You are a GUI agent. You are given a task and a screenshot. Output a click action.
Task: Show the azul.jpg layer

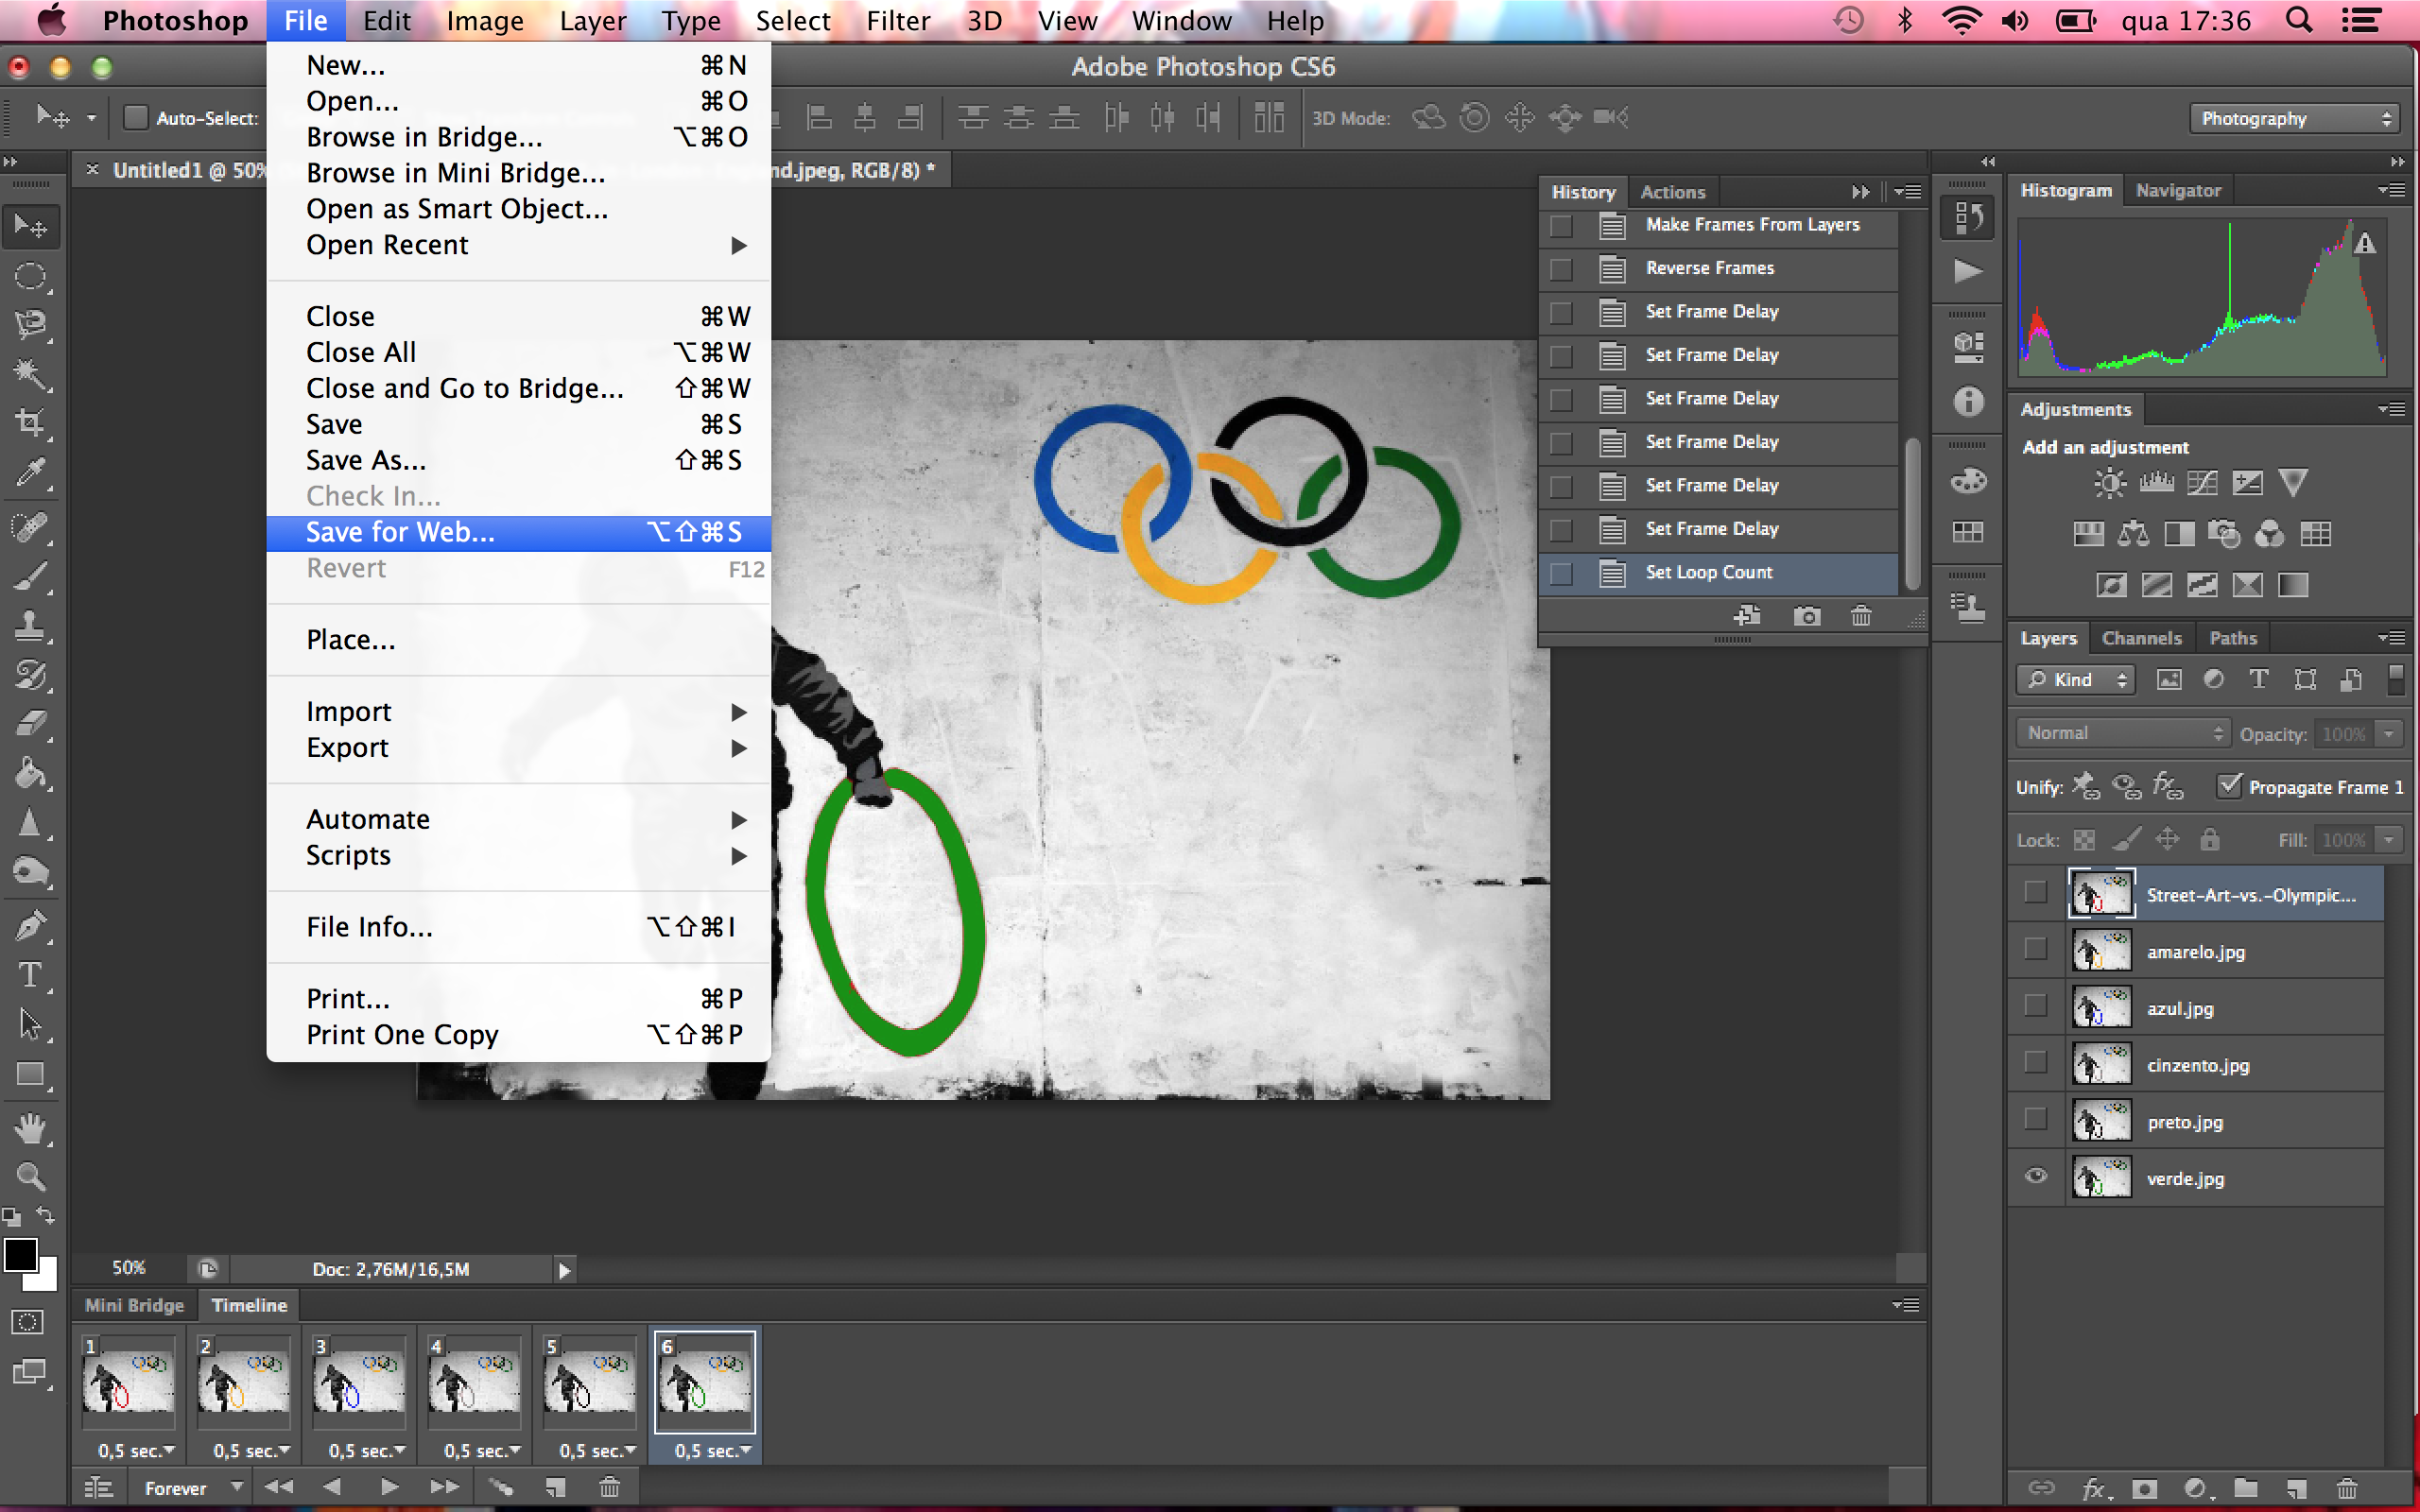(x=2035, y=1006)
